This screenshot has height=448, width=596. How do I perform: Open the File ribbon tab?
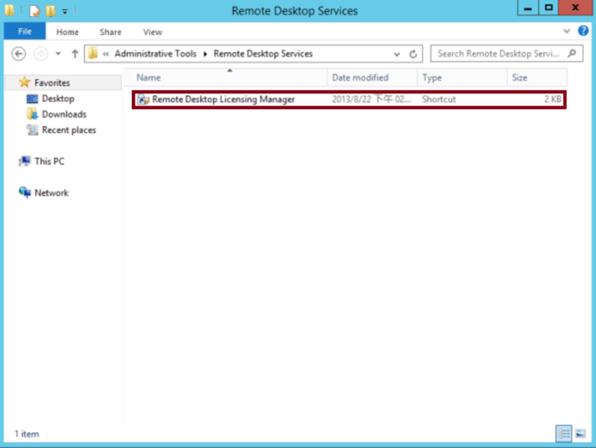(25, 32)
